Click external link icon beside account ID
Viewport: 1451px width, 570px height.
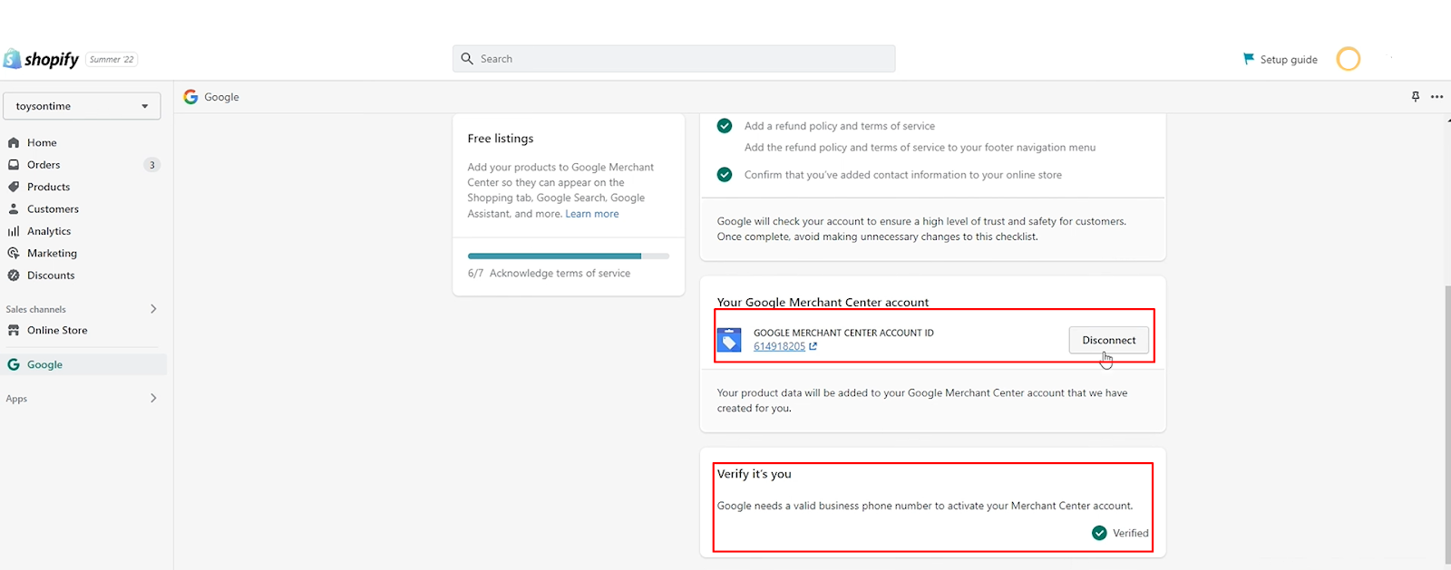[813, 346]
